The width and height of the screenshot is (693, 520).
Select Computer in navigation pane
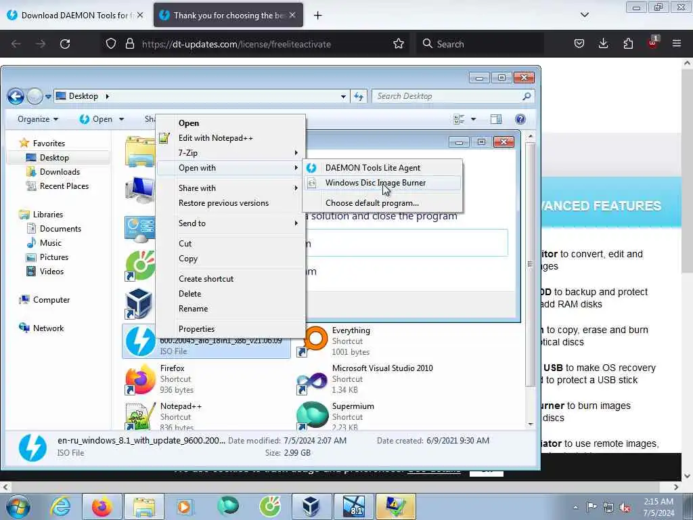point(51,300)
